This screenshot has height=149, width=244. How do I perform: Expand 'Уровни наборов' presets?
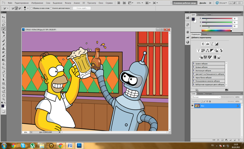(x=194, y=63)
